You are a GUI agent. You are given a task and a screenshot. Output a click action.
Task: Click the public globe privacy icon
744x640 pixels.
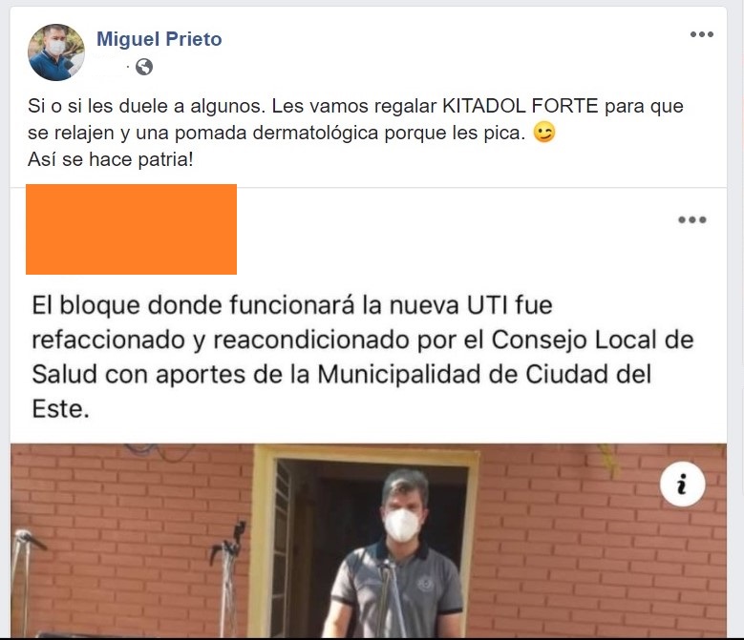coord(144,67)
